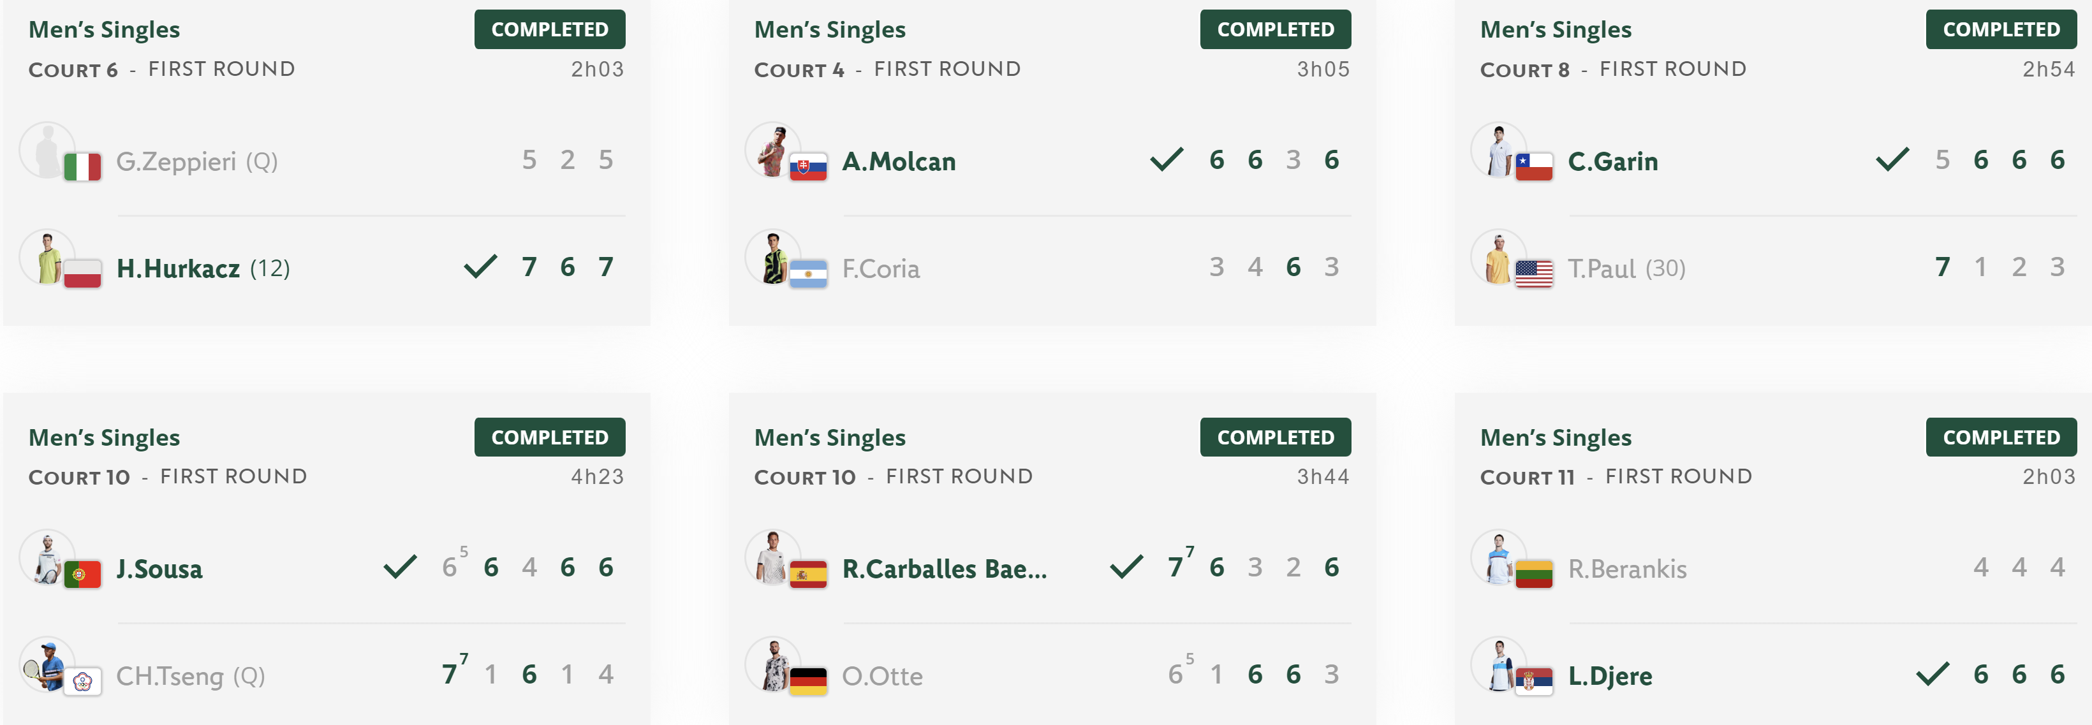Click COMPLETED badge on Court 4 match

point(1275,29)
